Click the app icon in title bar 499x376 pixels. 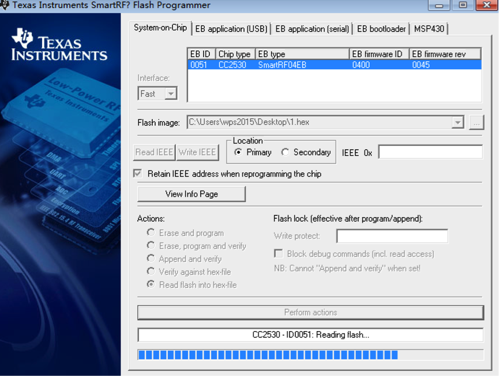4,5
